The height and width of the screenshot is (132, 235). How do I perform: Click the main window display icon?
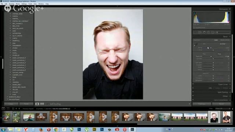click(3, 109)
